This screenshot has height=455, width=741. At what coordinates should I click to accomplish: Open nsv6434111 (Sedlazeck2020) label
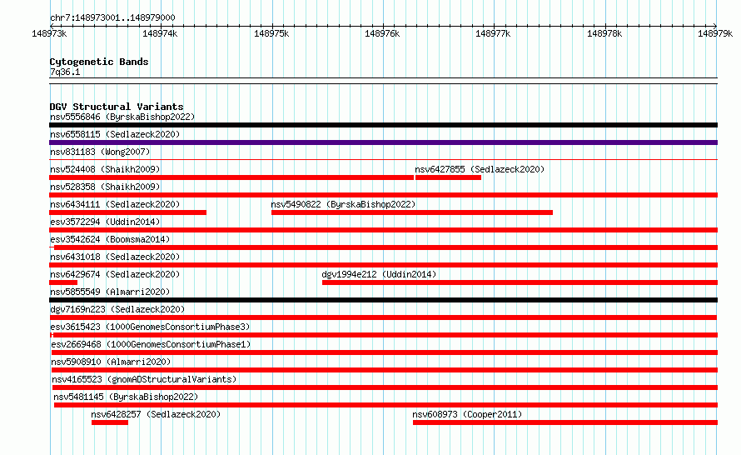(115, 204)
